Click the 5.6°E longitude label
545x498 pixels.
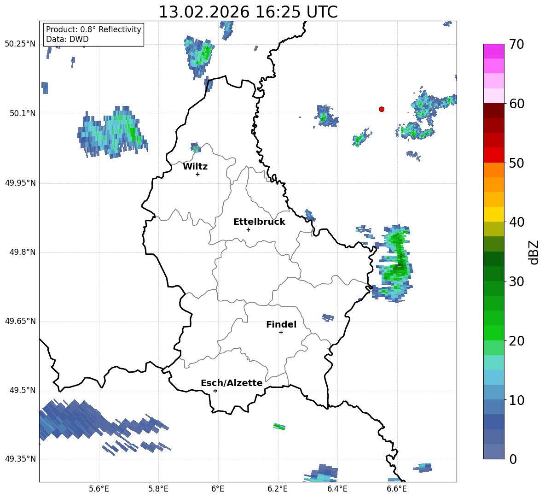coord(99,489)
